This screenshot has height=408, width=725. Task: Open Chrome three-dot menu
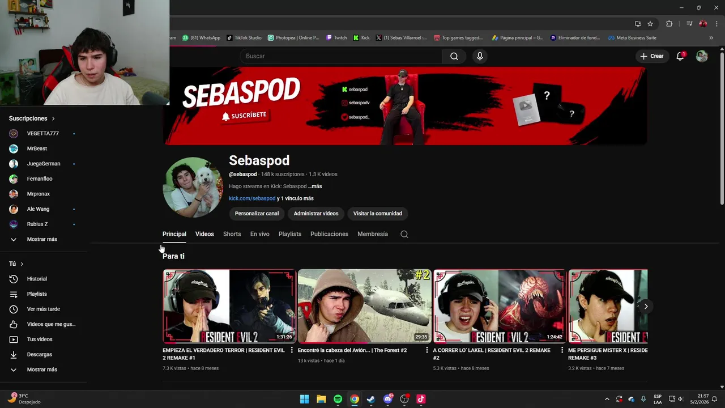click(x=716, y=24)
